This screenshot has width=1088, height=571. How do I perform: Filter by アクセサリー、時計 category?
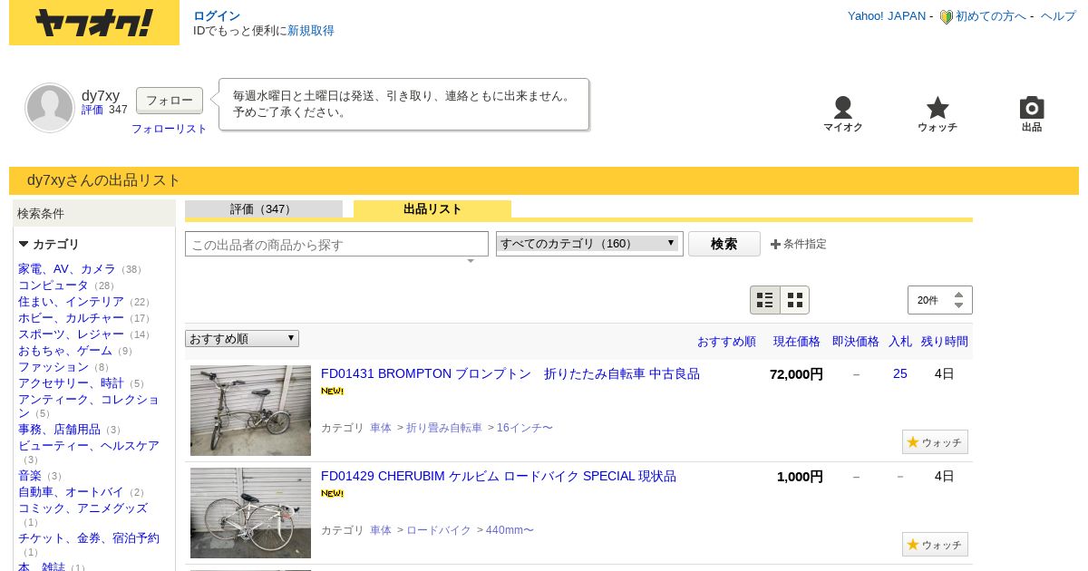[71, 383]
